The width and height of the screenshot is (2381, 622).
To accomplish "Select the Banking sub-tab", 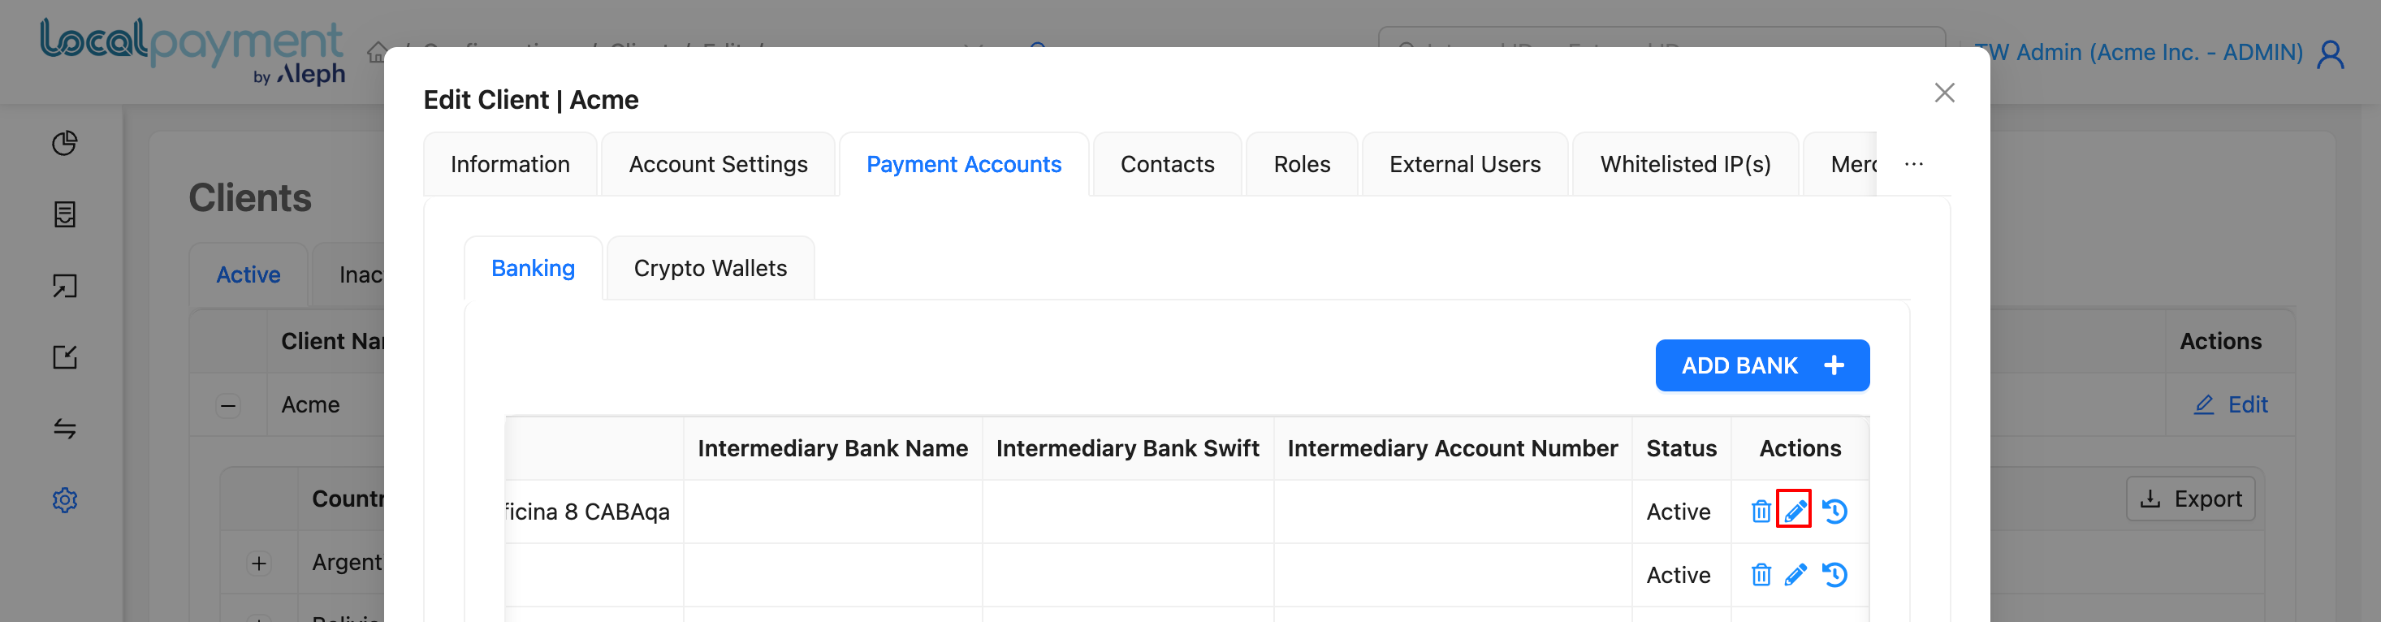I will (534, 268).
